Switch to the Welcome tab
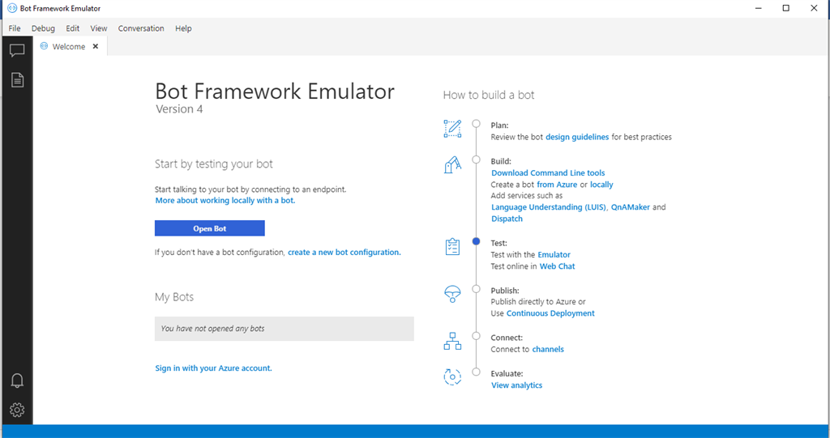830x438 pixels. 69,46
